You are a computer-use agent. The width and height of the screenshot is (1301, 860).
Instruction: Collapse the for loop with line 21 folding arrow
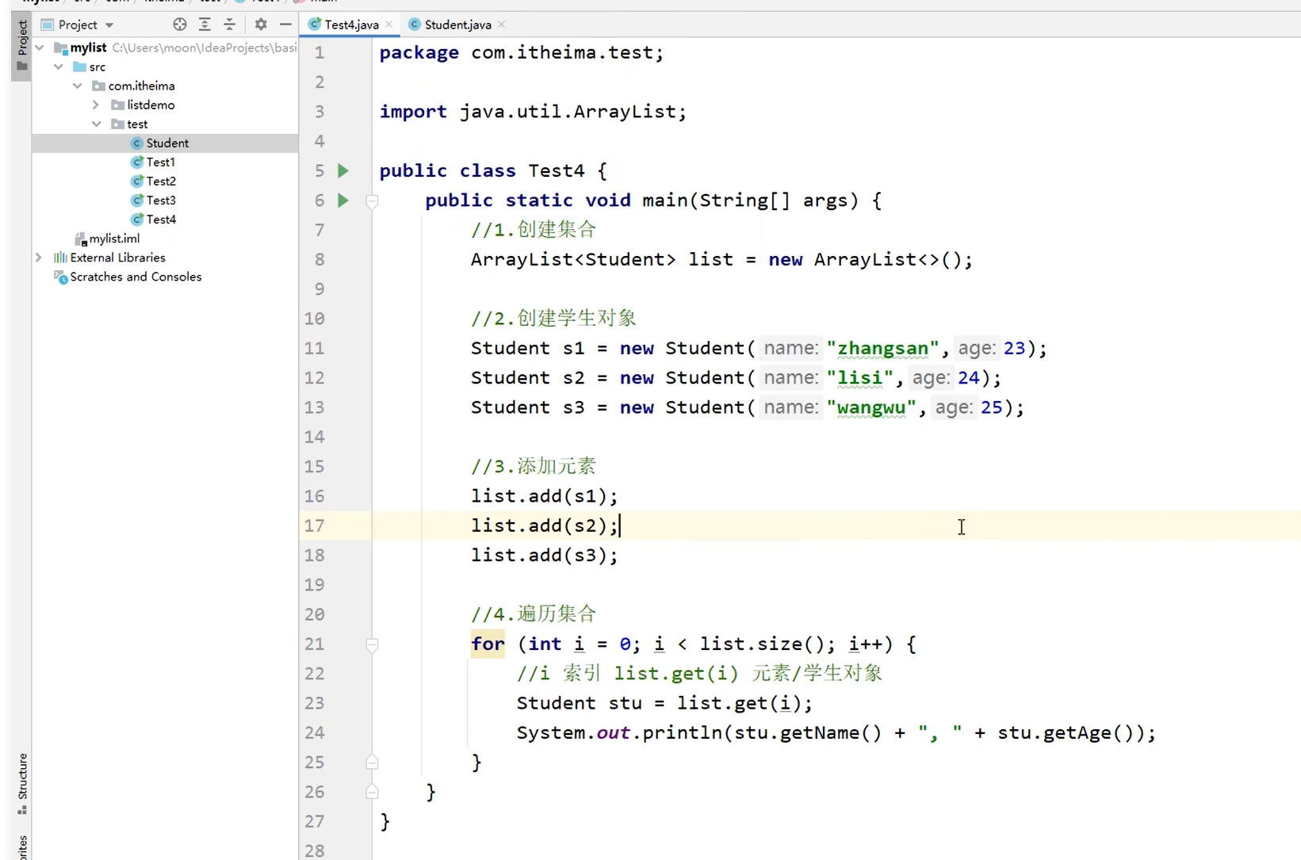[x=372, y=646]
